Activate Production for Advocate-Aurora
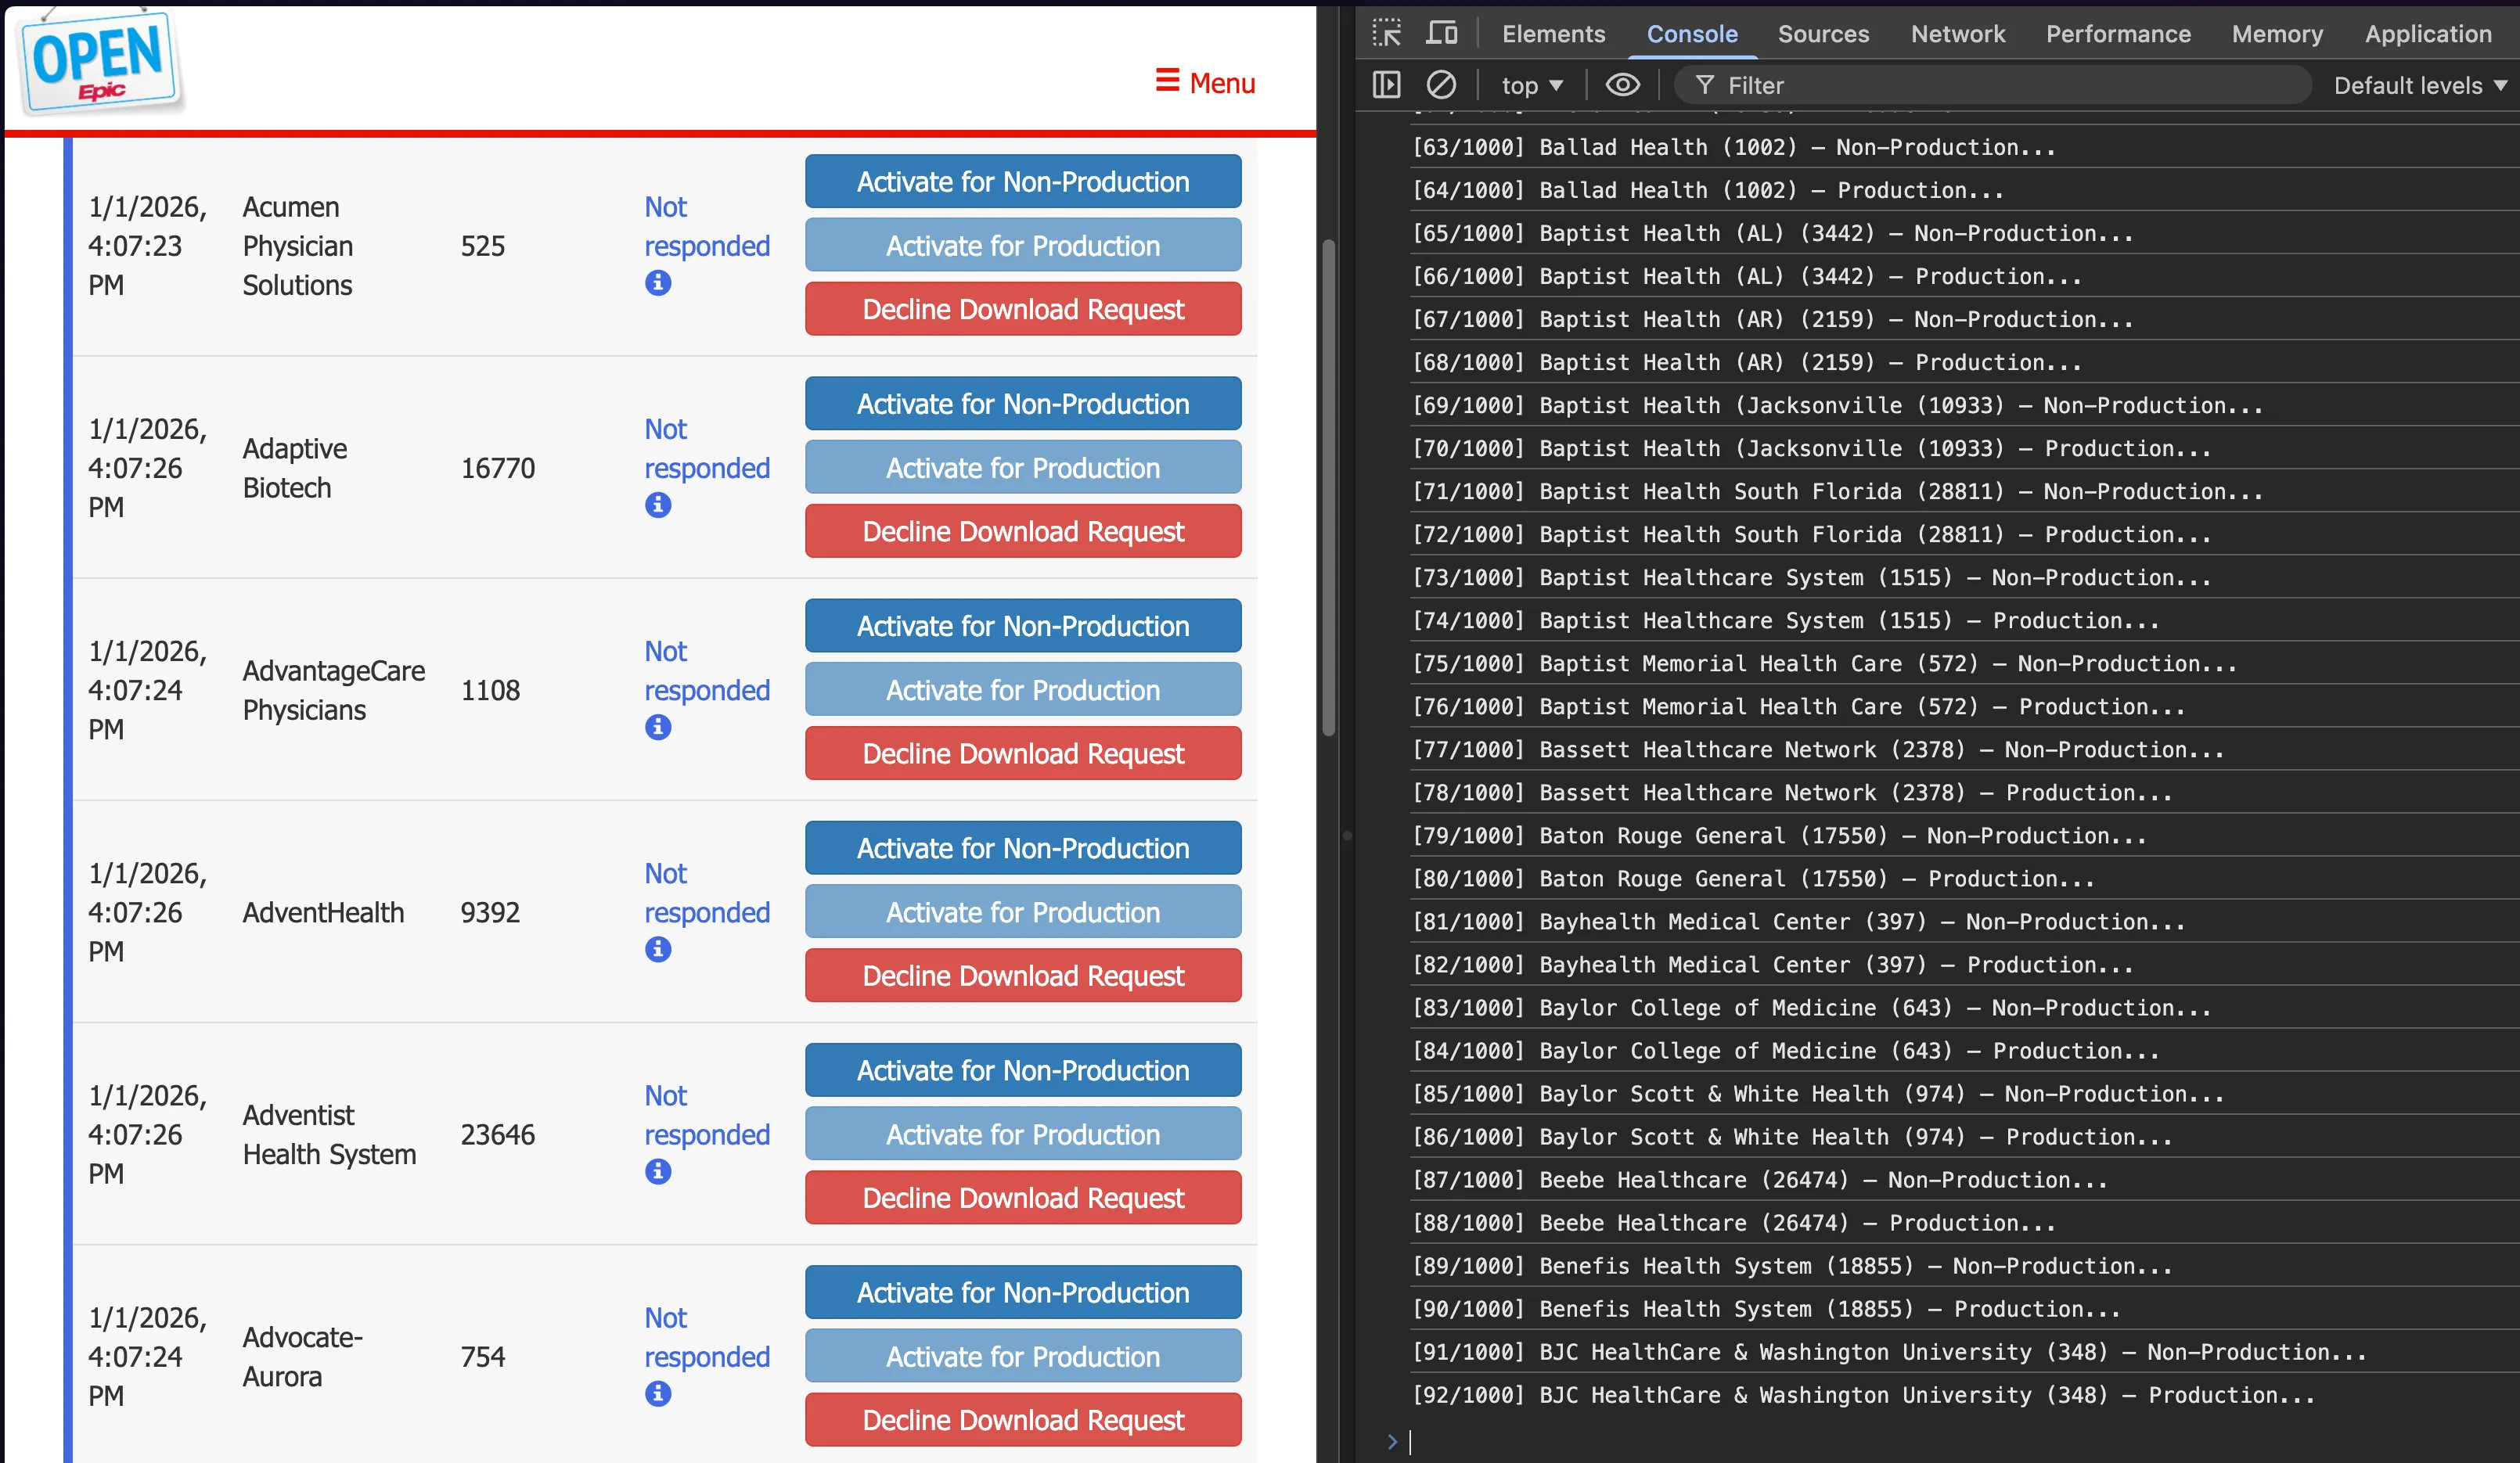Image resolution: width=2520 pixels, height=1463 pixels. (x=1023, y=1355)
